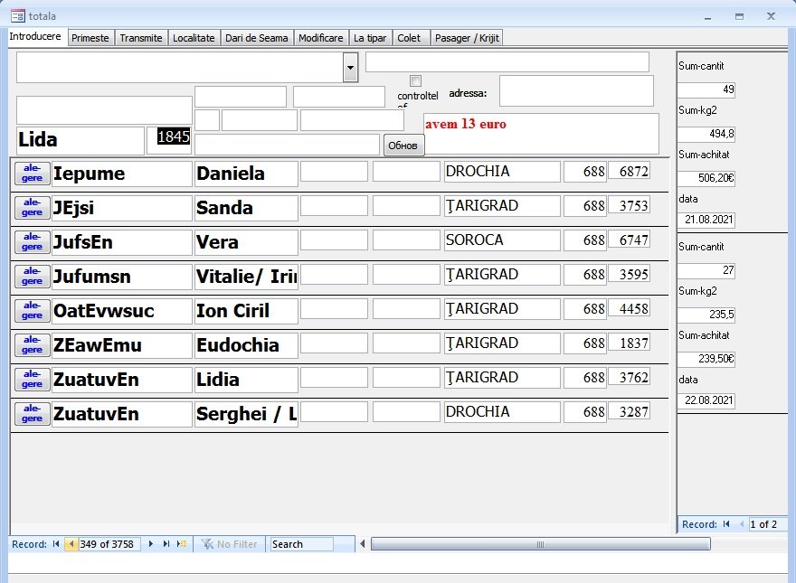Screen dimensions: 796x583
Task: Click alegere button for ZEawEmu Eudochia row
Action: tap(32, 345)
